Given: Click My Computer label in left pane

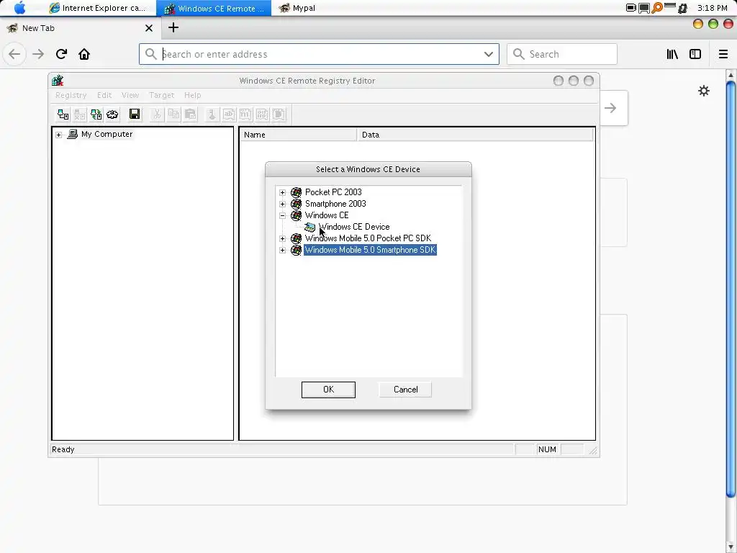Looking at the screenshot, I should click(107, 135).
